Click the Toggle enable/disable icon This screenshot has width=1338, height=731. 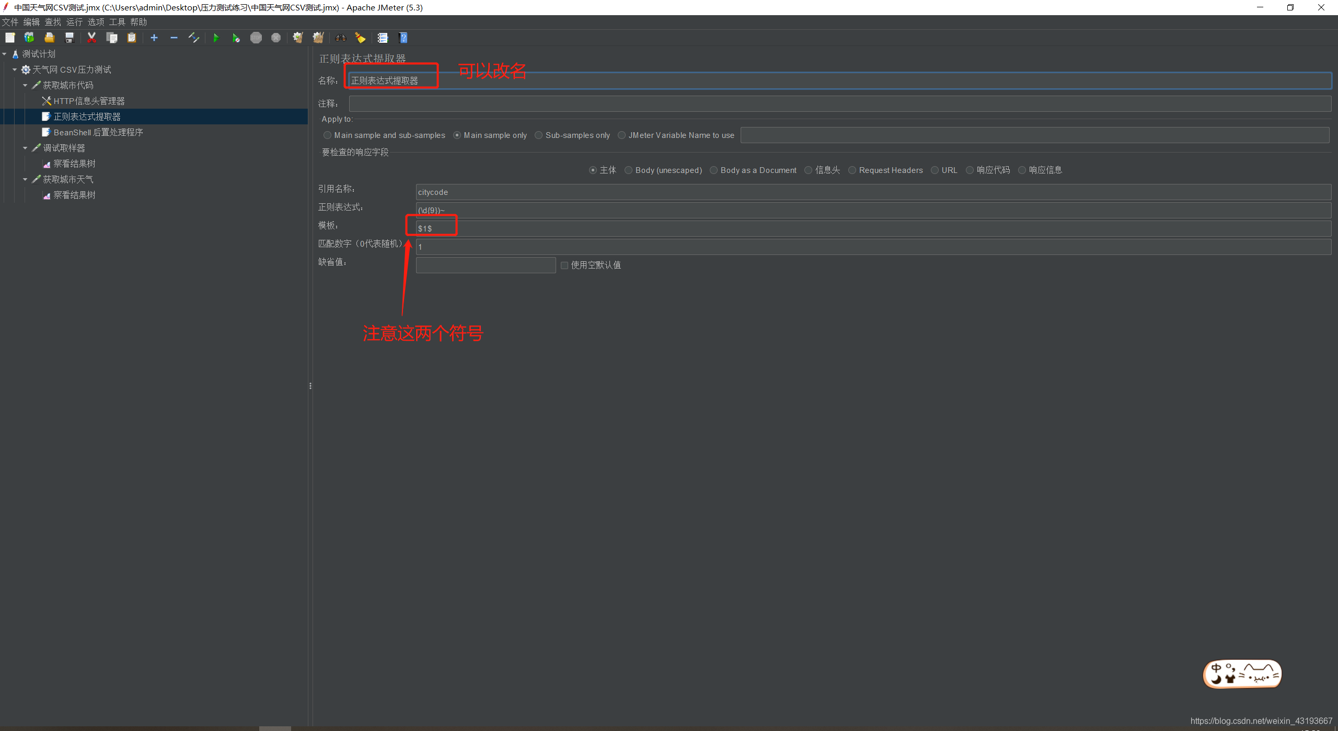click(194, 38)
